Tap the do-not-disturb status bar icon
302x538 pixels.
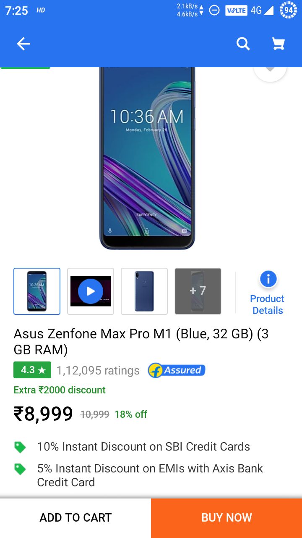coord(214,11)
